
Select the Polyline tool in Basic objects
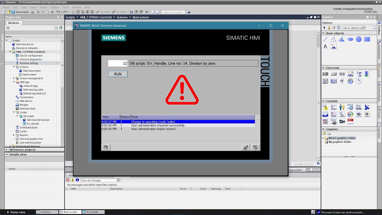334,39
